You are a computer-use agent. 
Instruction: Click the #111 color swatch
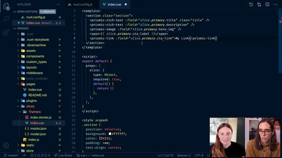[101, 138]
